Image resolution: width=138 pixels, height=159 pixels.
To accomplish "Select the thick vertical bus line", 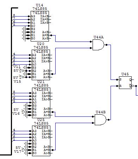I will 12,81.
